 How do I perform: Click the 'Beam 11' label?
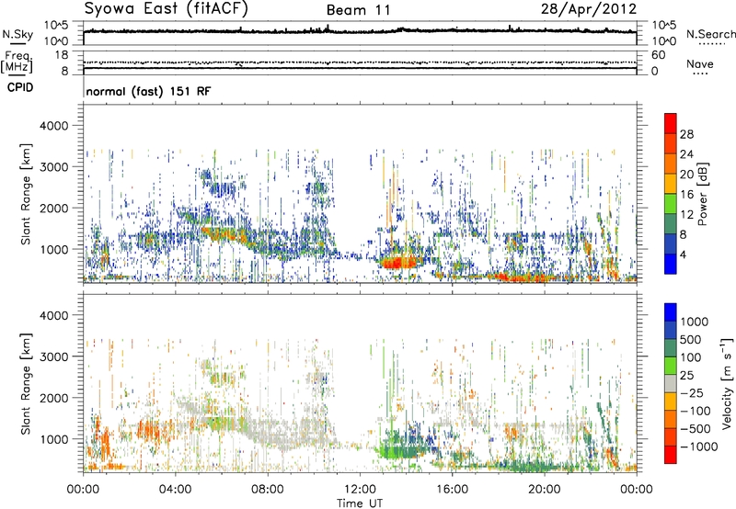[359, 10]
